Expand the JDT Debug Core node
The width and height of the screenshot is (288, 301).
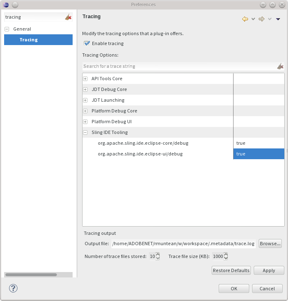coord(85,89)
